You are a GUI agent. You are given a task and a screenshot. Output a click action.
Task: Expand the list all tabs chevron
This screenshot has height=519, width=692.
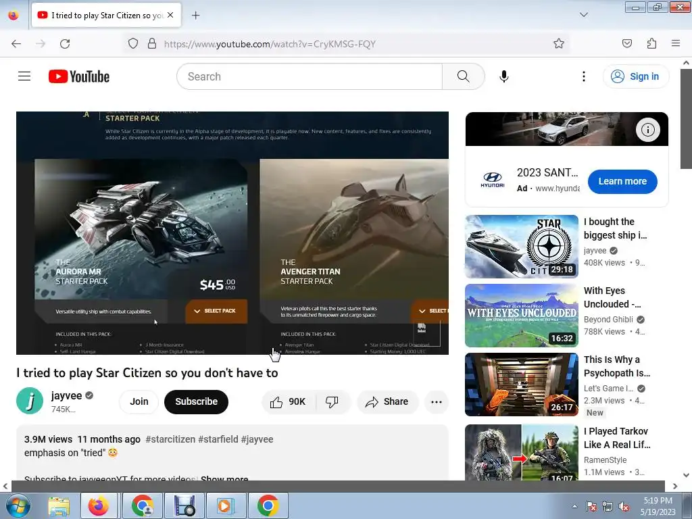click(583, 15)
